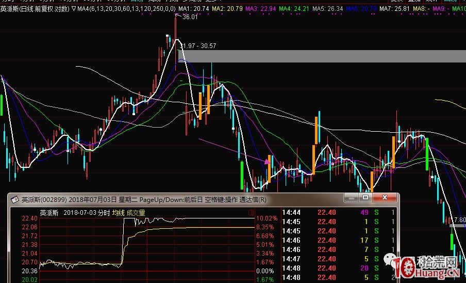
Task: Click 20.70 on the intraday price axis
Action: coord(30,262)
